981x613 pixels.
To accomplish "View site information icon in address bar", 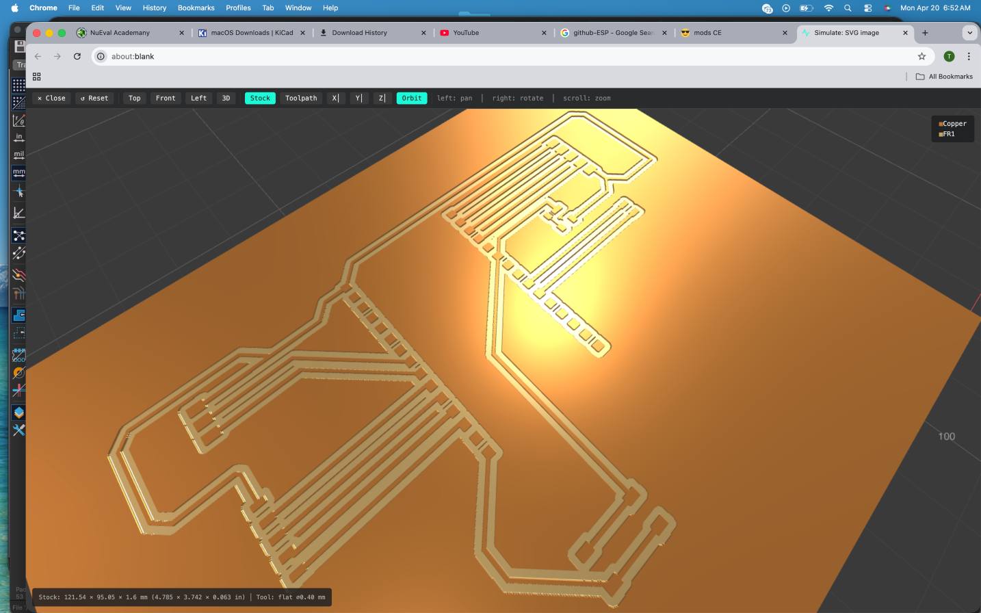I will point(101,56).
